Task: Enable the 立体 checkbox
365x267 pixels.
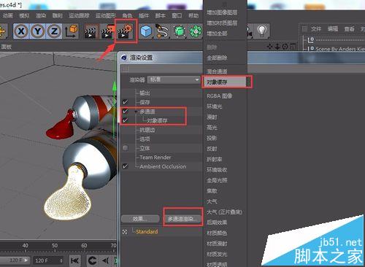Action: tap(126, 148)
